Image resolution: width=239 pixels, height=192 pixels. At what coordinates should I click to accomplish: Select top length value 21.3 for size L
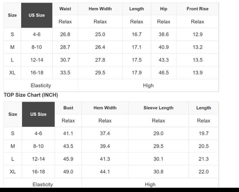(x=203, y=159)
